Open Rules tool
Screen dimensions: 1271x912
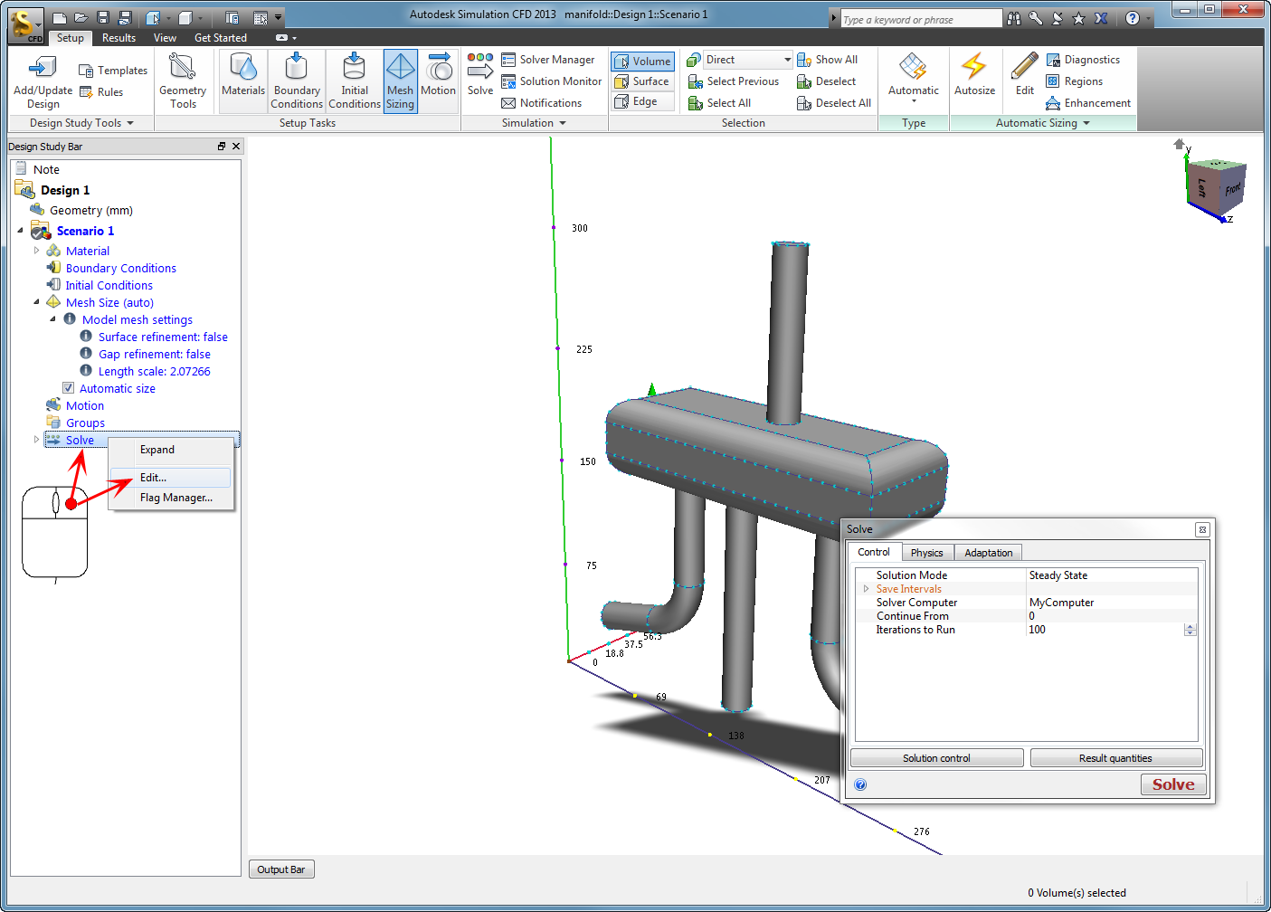pos(101,92)
